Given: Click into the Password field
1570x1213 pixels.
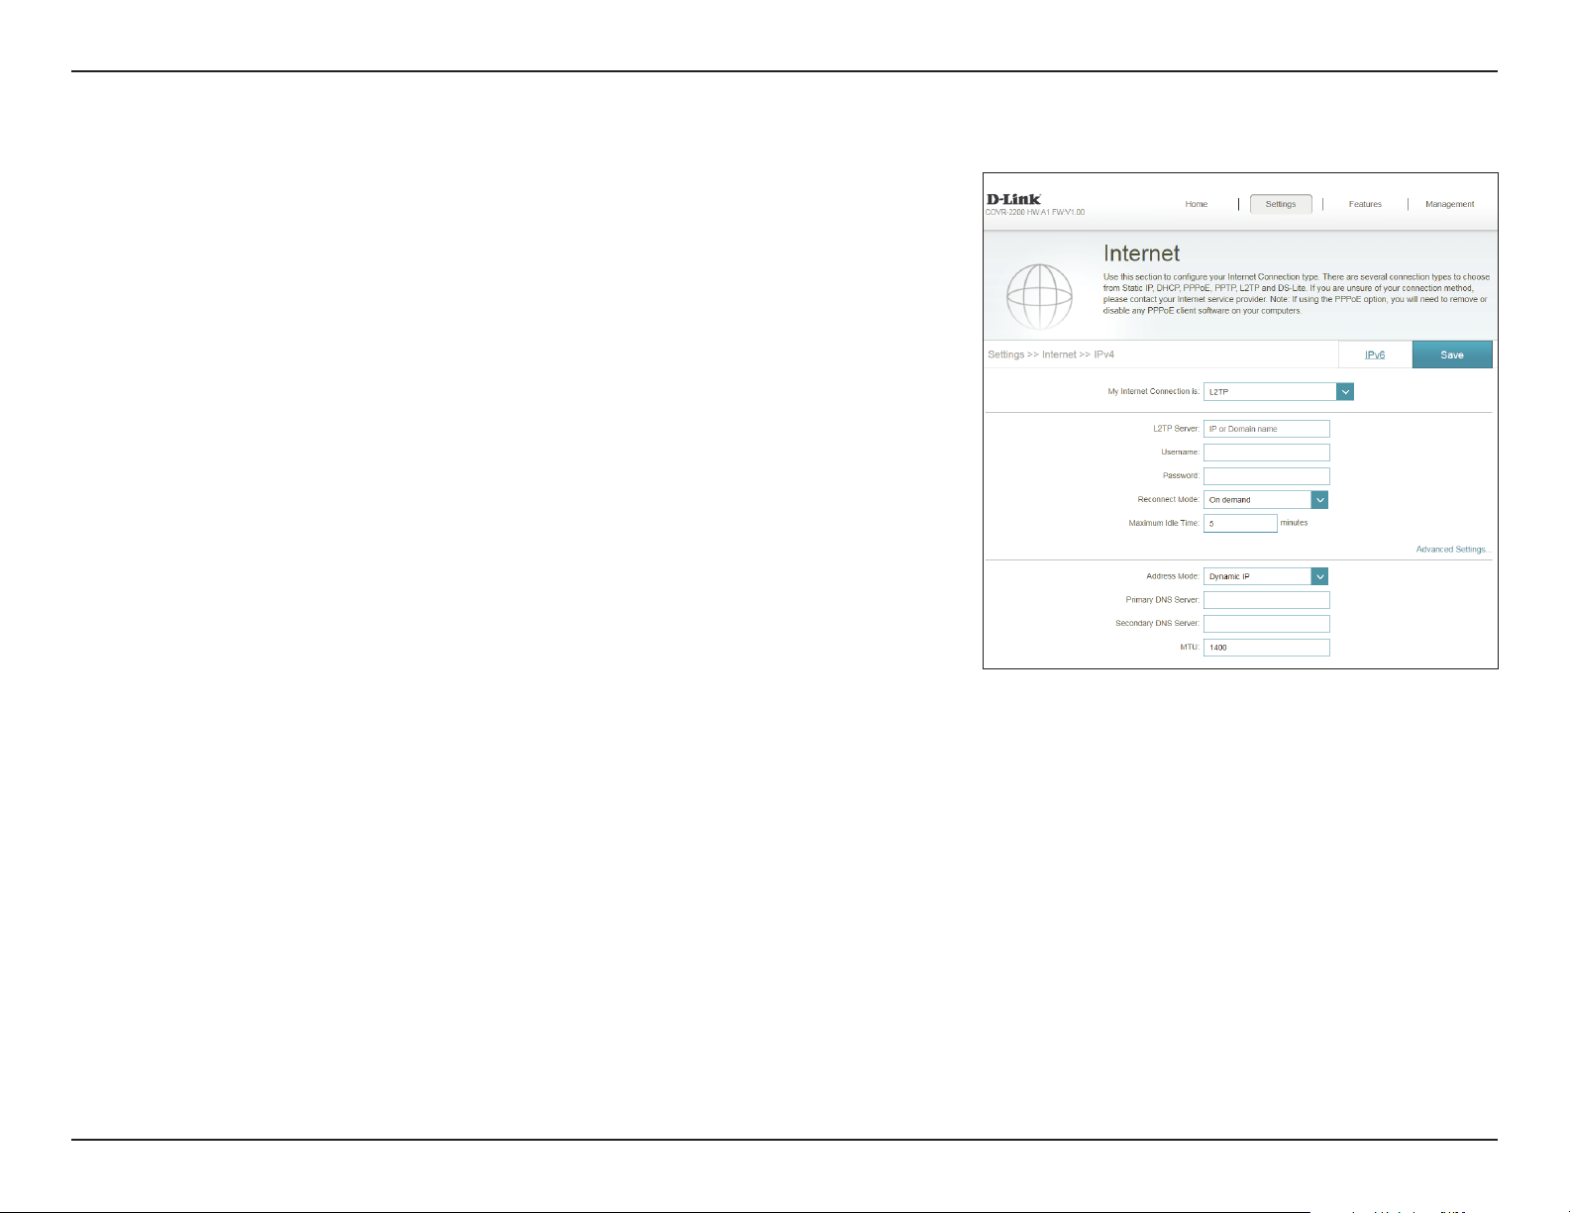Looking at the screenshot, I should [1266, 476].
